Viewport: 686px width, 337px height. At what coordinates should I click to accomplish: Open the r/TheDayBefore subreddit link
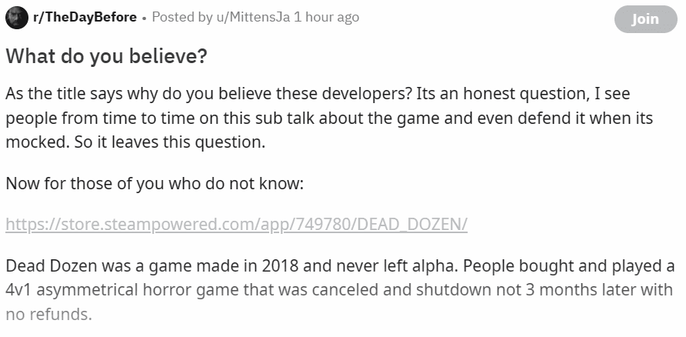click(x=85, y=17)
